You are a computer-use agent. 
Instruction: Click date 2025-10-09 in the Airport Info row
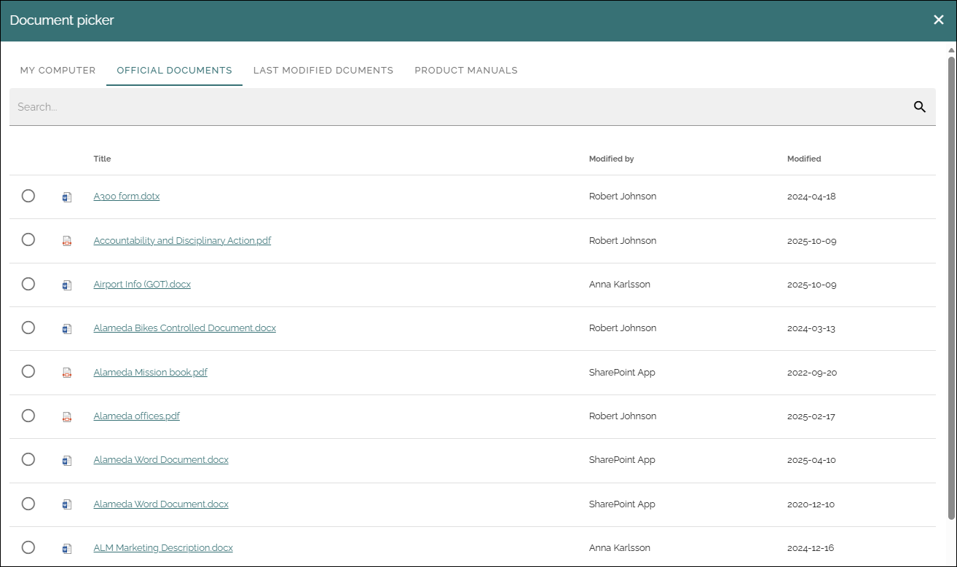tap(812, 285)
